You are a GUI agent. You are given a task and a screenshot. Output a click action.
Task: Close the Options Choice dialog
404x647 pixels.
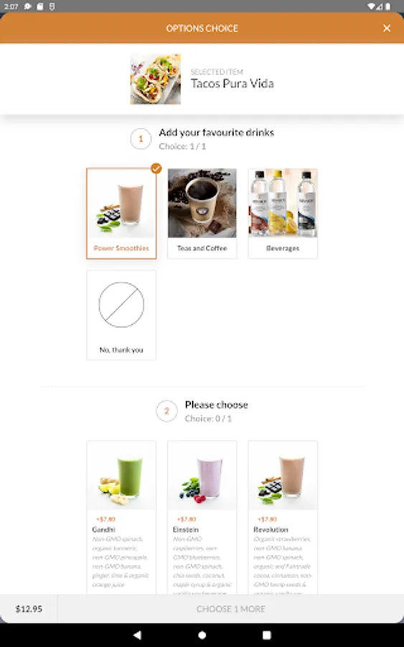click(x=386, y=28)
